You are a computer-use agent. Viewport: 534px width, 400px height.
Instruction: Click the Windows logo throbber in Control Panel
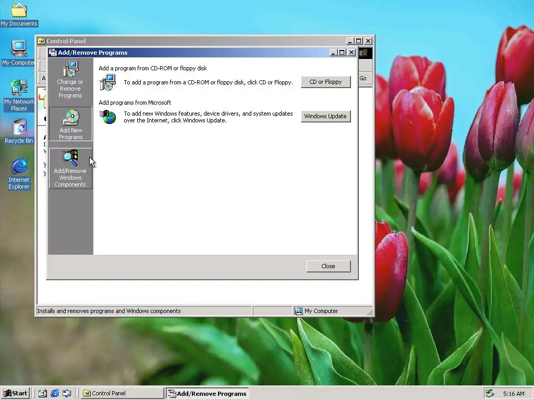(x=363, y=53)
